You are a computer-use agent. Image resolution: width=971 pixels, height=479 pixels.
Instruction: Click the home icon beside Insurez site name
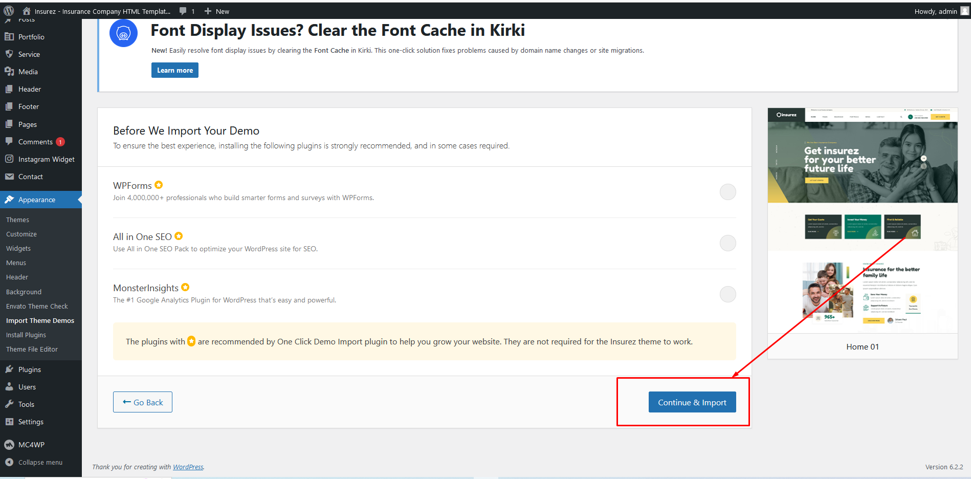(27, 11)
